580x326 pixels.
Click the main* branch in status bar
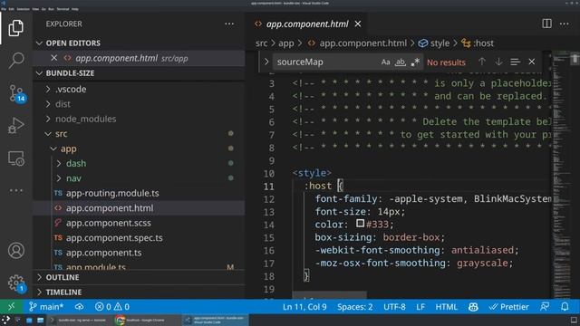pos(46,307)
